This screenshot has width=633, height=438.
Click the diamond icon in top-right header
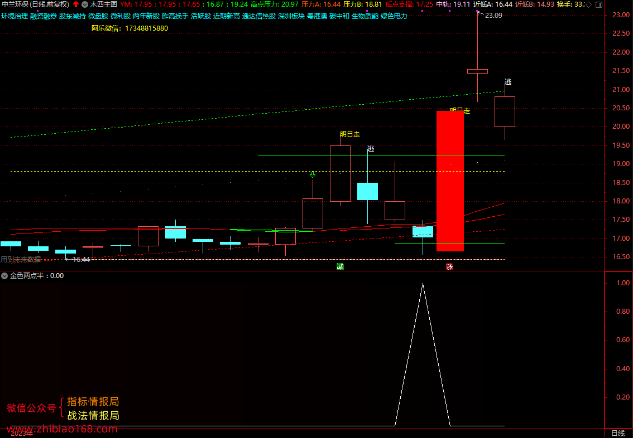(x=589, y=5)
